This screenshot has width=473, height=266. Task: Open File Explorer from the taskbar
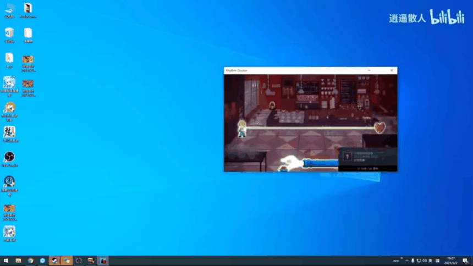click(x=18, y=261)
